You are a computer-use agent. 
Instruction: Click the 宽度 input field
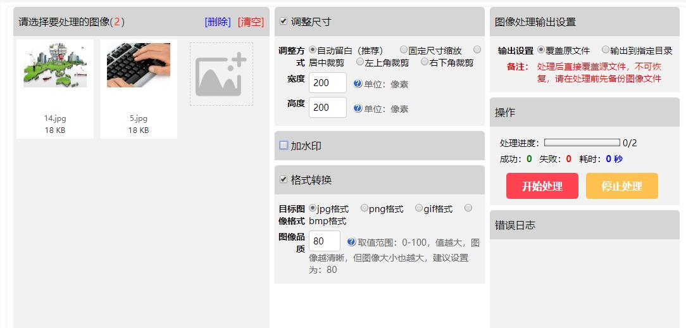(327, 83)
